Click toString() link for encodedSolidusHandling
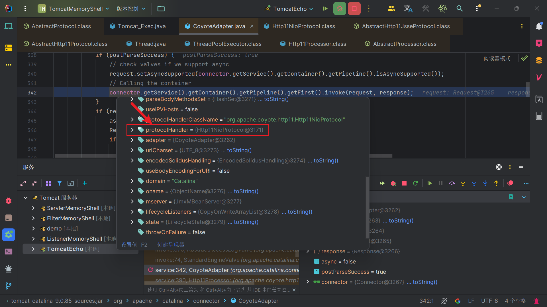 [x=326, y=160]
